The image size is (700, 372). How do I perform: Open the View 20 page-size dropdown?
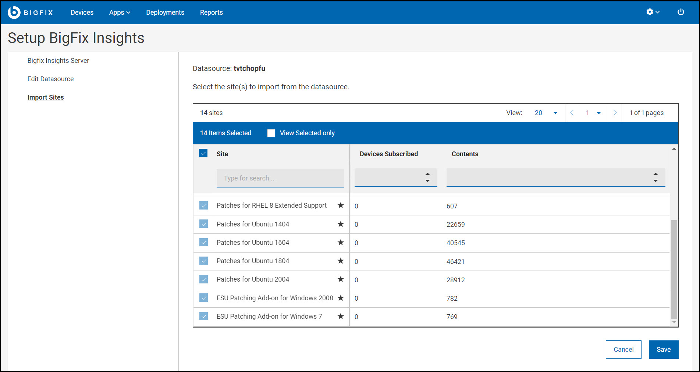[546, 113]
